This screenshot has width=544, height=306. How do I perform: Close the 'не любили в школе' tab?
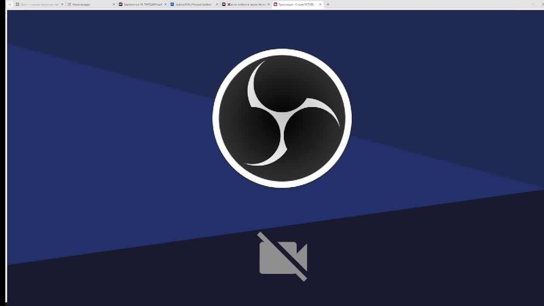point(269,4)
